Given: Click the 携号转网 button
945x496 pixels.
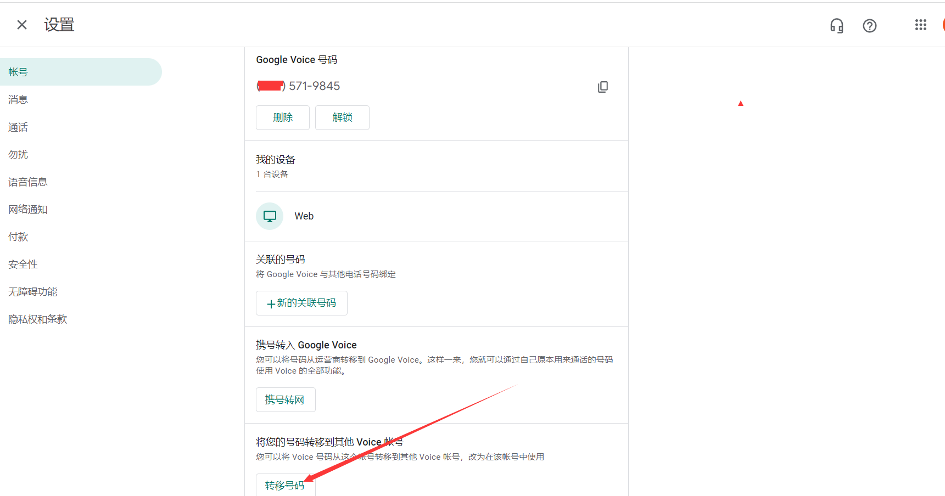Looking at the screenshot, I should [x=286, y=399].
